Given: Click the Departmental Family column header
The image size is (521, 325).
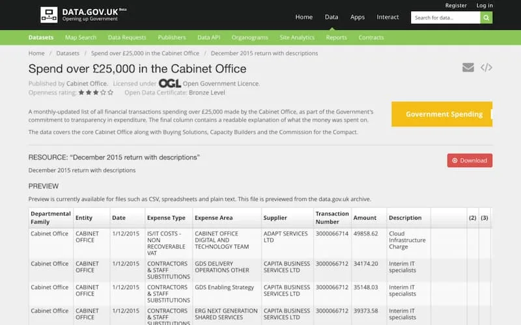Looking at the screenshot, I should pyautogui.click(x=51, y=218).
